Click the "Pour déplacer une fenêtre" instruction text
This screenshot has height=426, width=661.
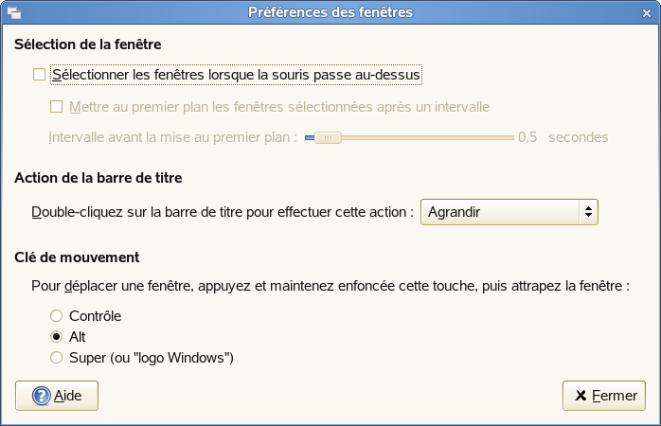point(330,285)
